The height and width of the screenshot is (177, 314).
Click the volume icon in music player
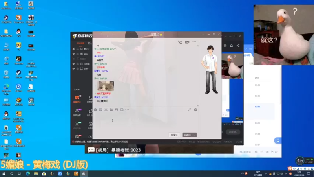click(256, 152)
